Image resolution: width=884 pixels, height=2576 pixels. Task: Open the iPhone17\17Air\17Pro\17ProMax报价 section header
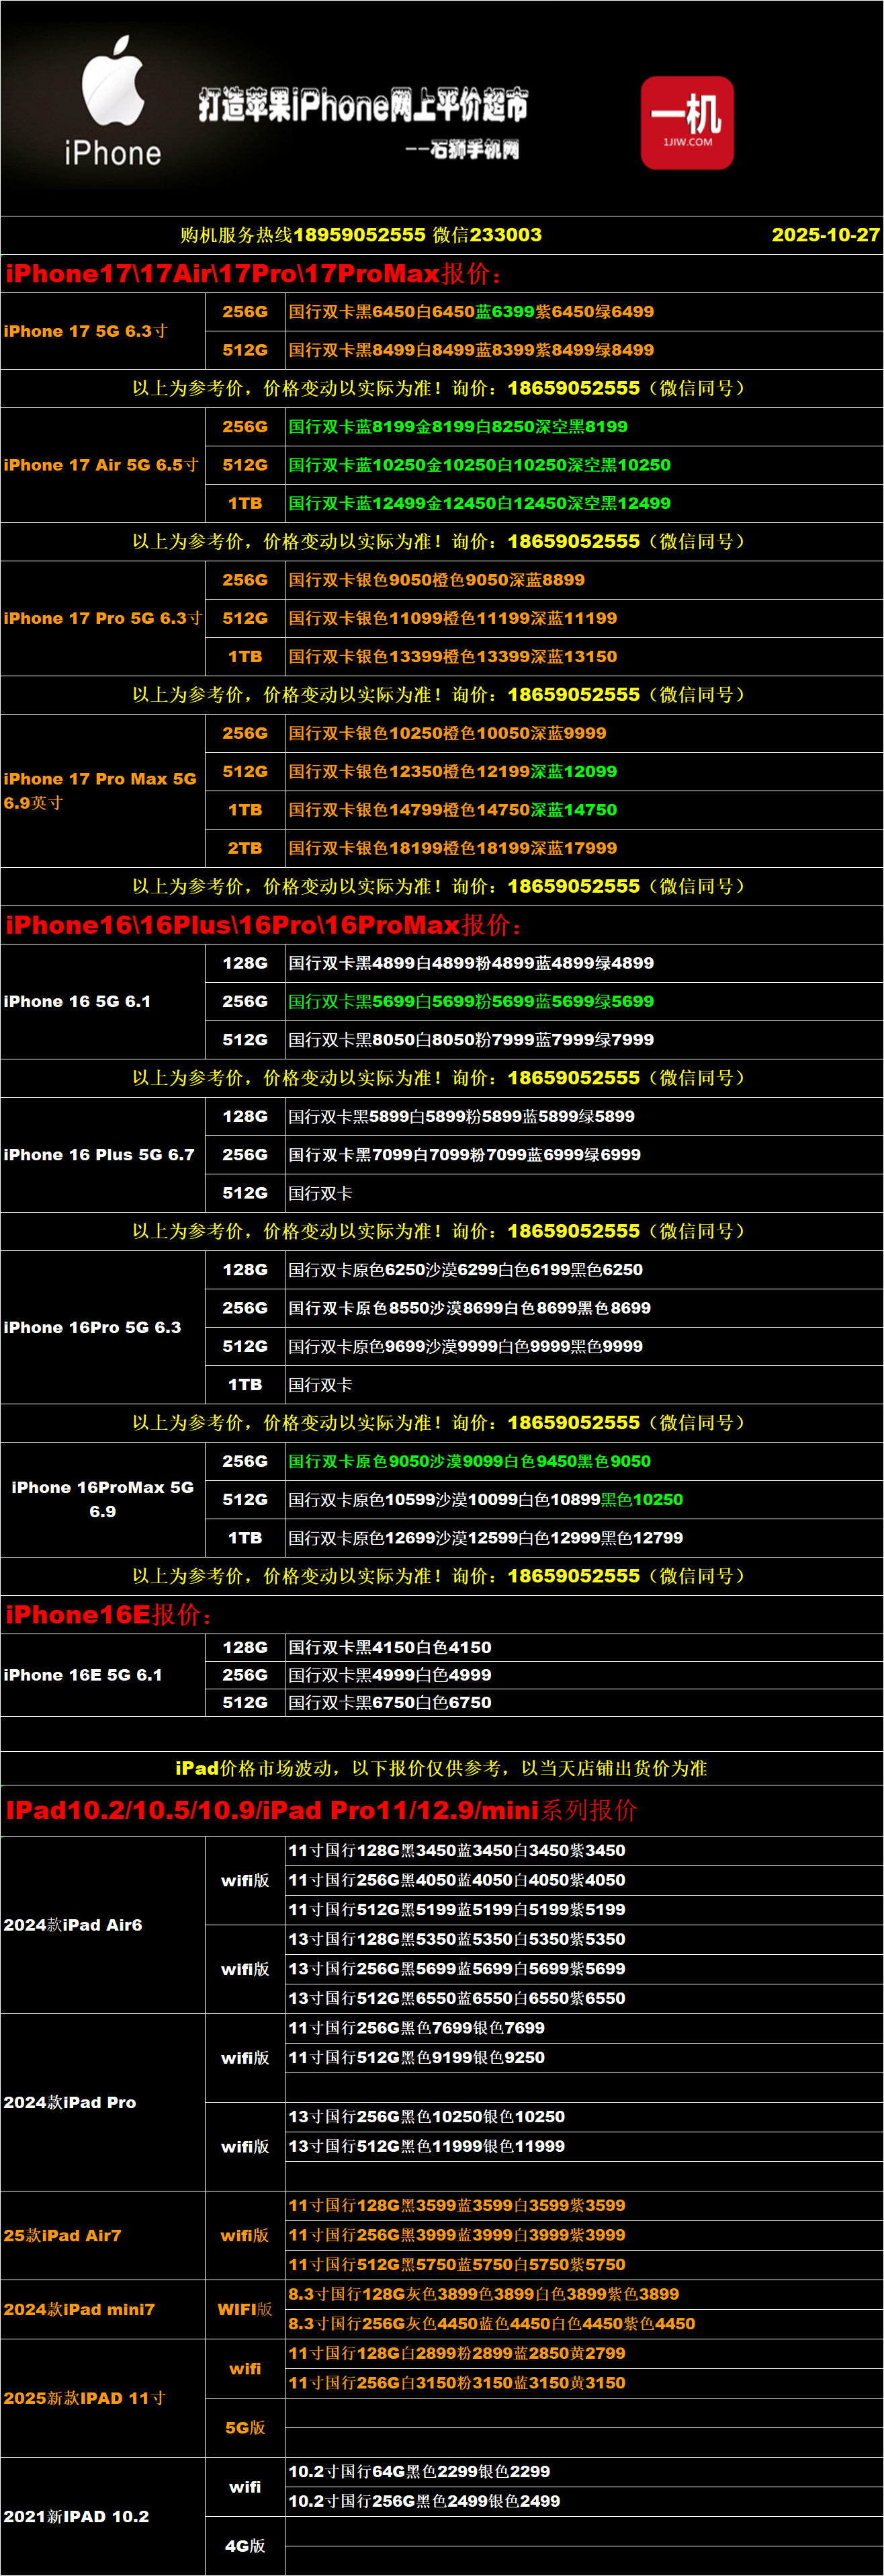[254, 274]
